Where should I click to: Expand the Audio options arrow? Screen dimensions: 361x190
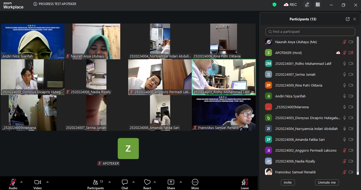[x=22, y=182]
